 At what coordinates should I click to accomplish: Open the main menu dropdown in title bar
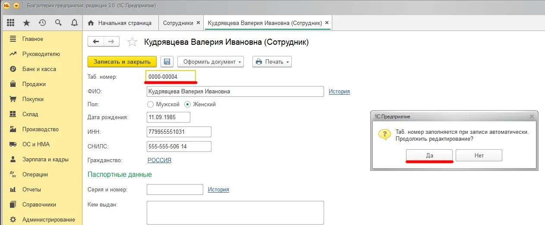click(x=16, y=6)
